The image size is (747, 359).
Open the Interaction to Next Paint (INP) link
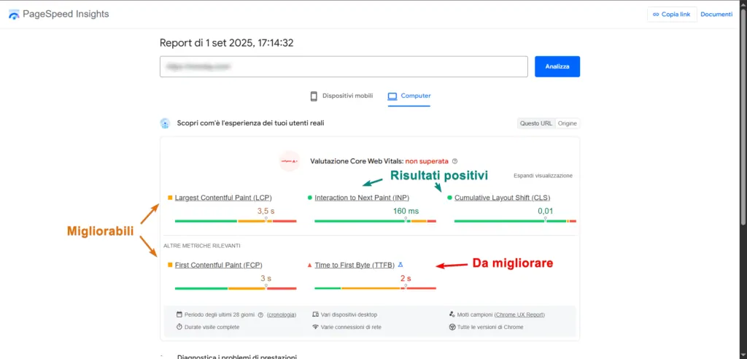(x=362, y=198)
